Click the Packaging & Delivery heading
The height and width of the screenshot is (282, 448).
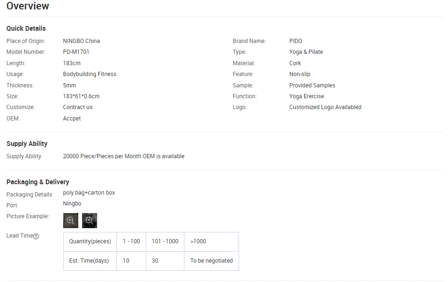[x=38, y=182]
